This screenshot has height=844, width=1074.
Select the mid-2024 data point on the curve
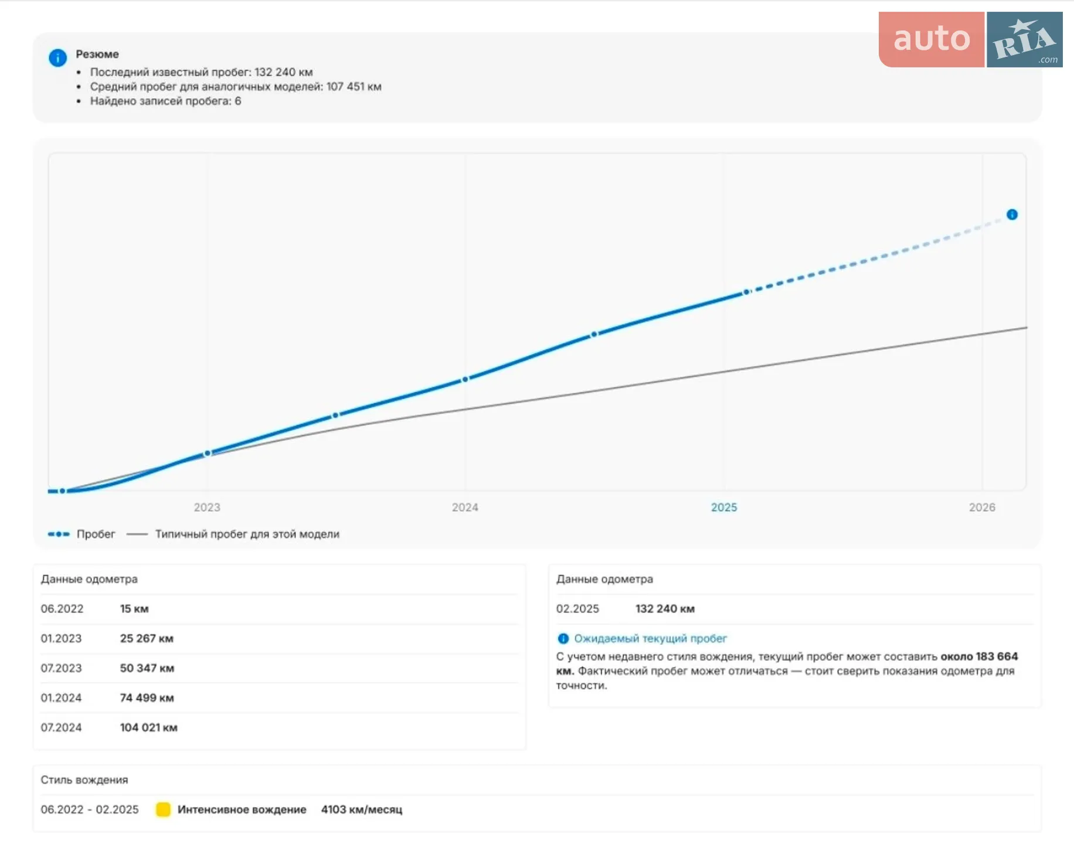click(x=594, y=335)
